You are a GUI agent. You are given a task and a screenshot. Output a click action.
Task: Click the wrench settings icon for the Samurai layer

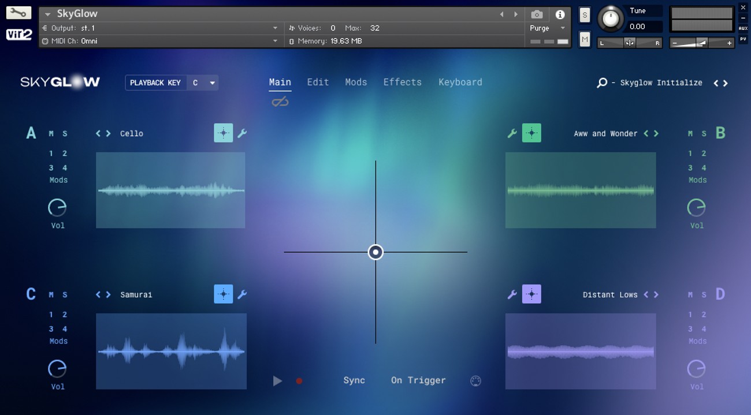point(242,294)
